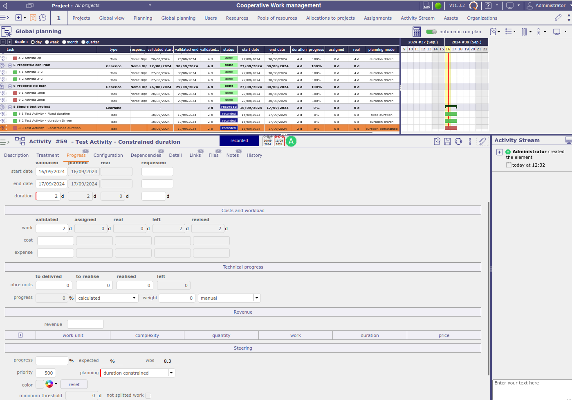Open the Project selector dropdown
The image size is (572, 400).
tap(150, 6)
